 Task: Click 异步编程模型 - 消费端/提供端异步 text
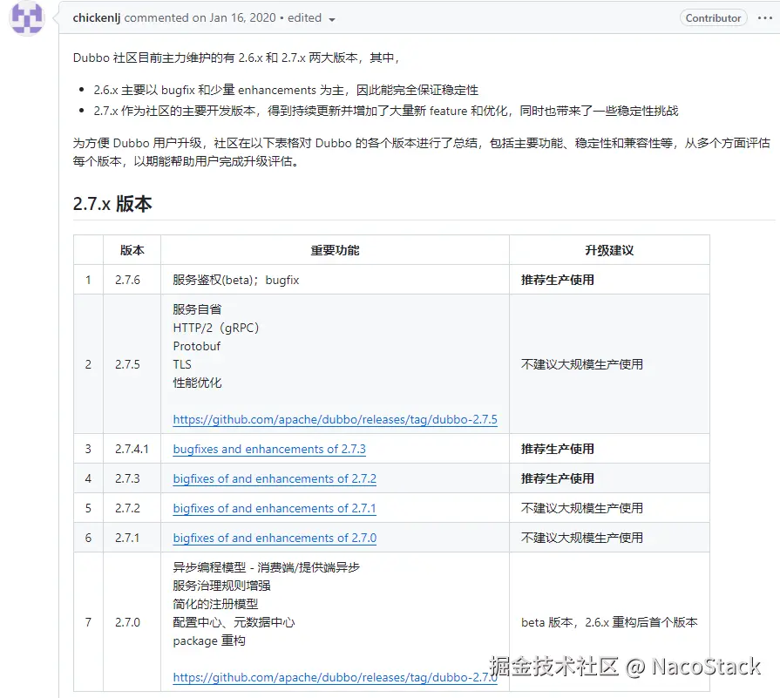[x=266, y=567]
